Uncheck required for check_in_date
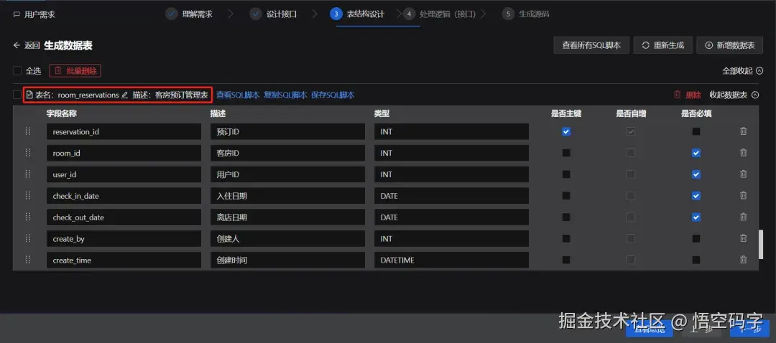Screen dimensions: 776x343 [x=696, y=196]
